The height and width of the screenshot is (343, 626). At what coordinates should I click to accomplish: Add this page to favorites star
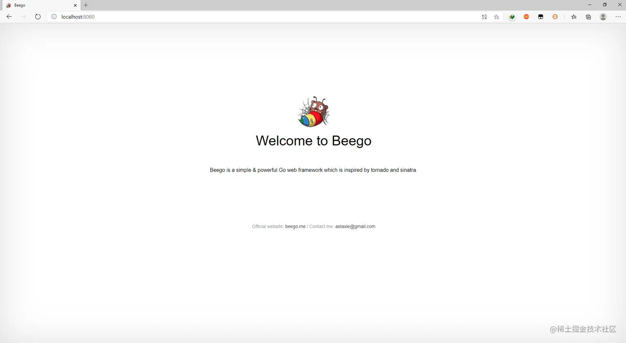pos(496,17)
